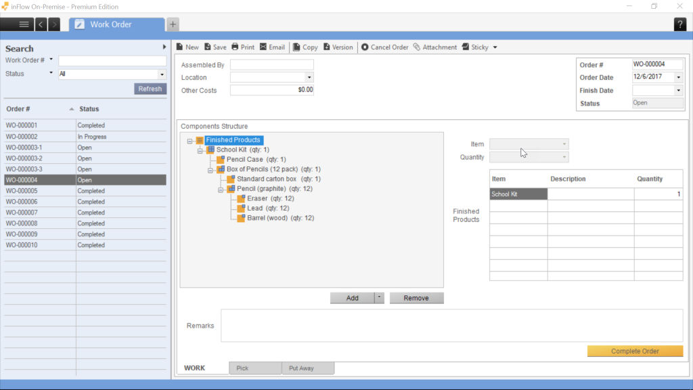This screenshot has height=390, width=693.
Task: Select work order WO-000002 In Progress
Action: (x=85, y=137)
